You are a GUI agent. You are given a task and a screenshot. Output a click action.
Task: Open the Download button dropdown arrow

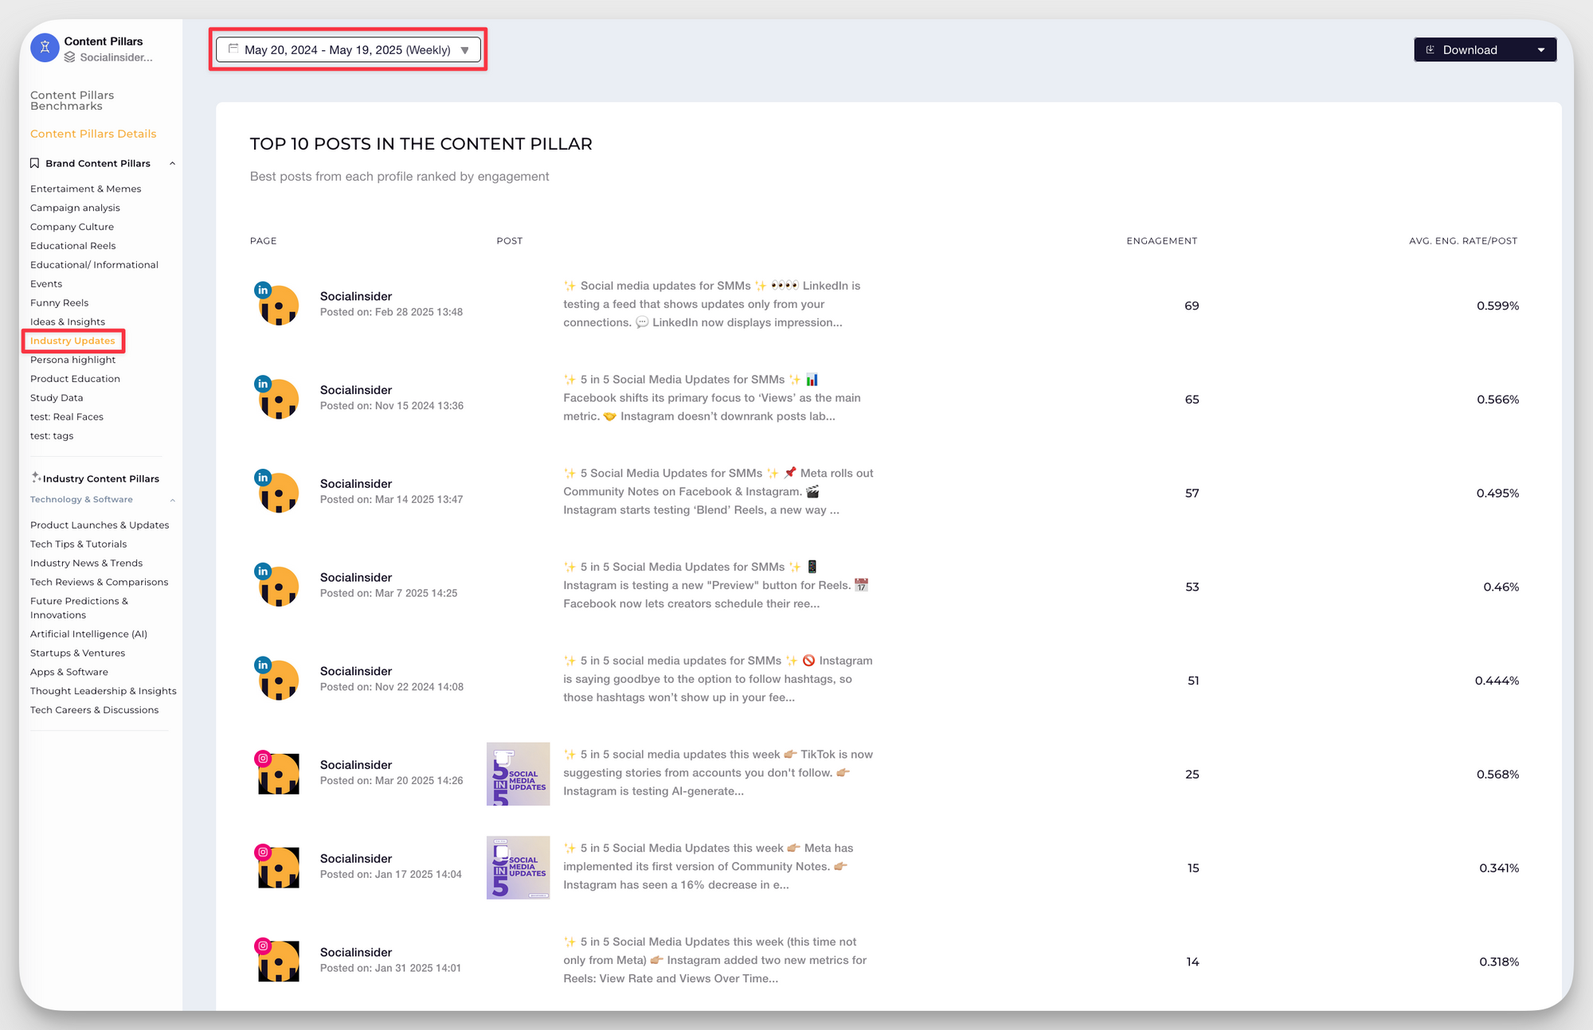(x=1541, y=50)
